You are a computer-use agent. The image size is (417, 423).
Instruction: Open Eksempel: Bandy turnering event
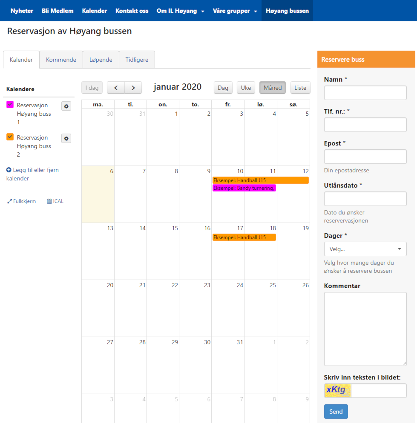point(244,188)
